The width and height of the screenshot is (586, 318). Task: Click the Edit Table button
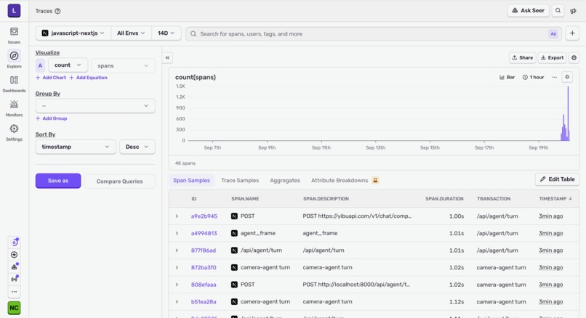(557, 179)
